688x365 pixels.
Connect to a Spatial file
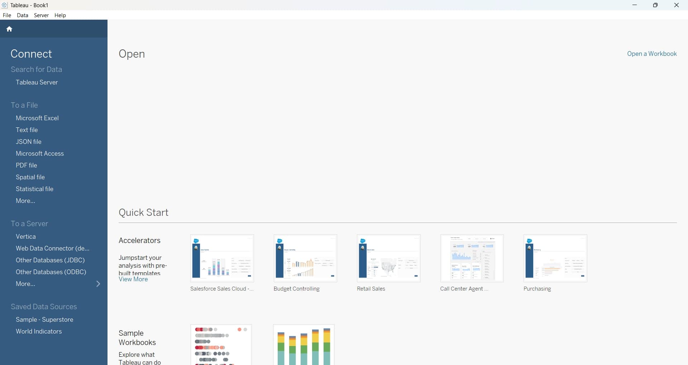point(30,177)
